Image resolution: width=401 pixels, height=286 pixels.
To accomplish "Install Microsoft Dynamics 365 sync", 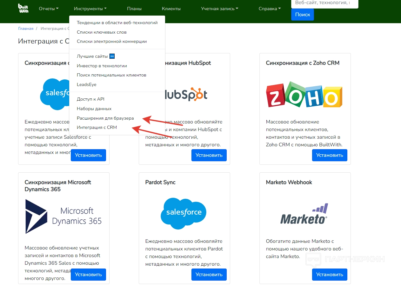I will (x=88, y=275).
